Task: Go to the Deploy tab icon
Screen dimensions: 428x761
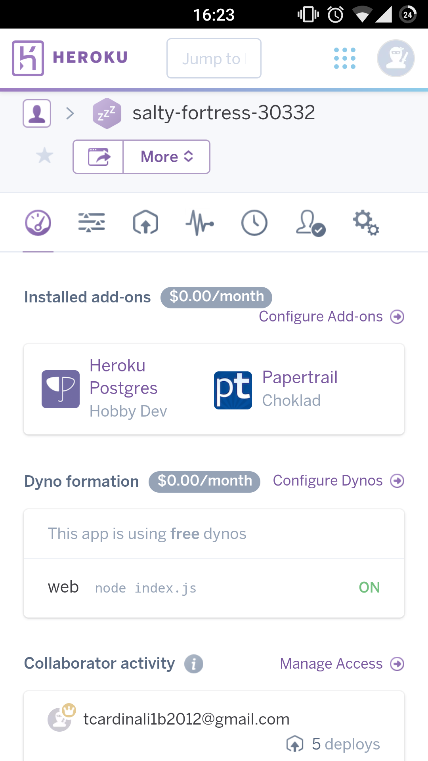Action: click(145, 223)
